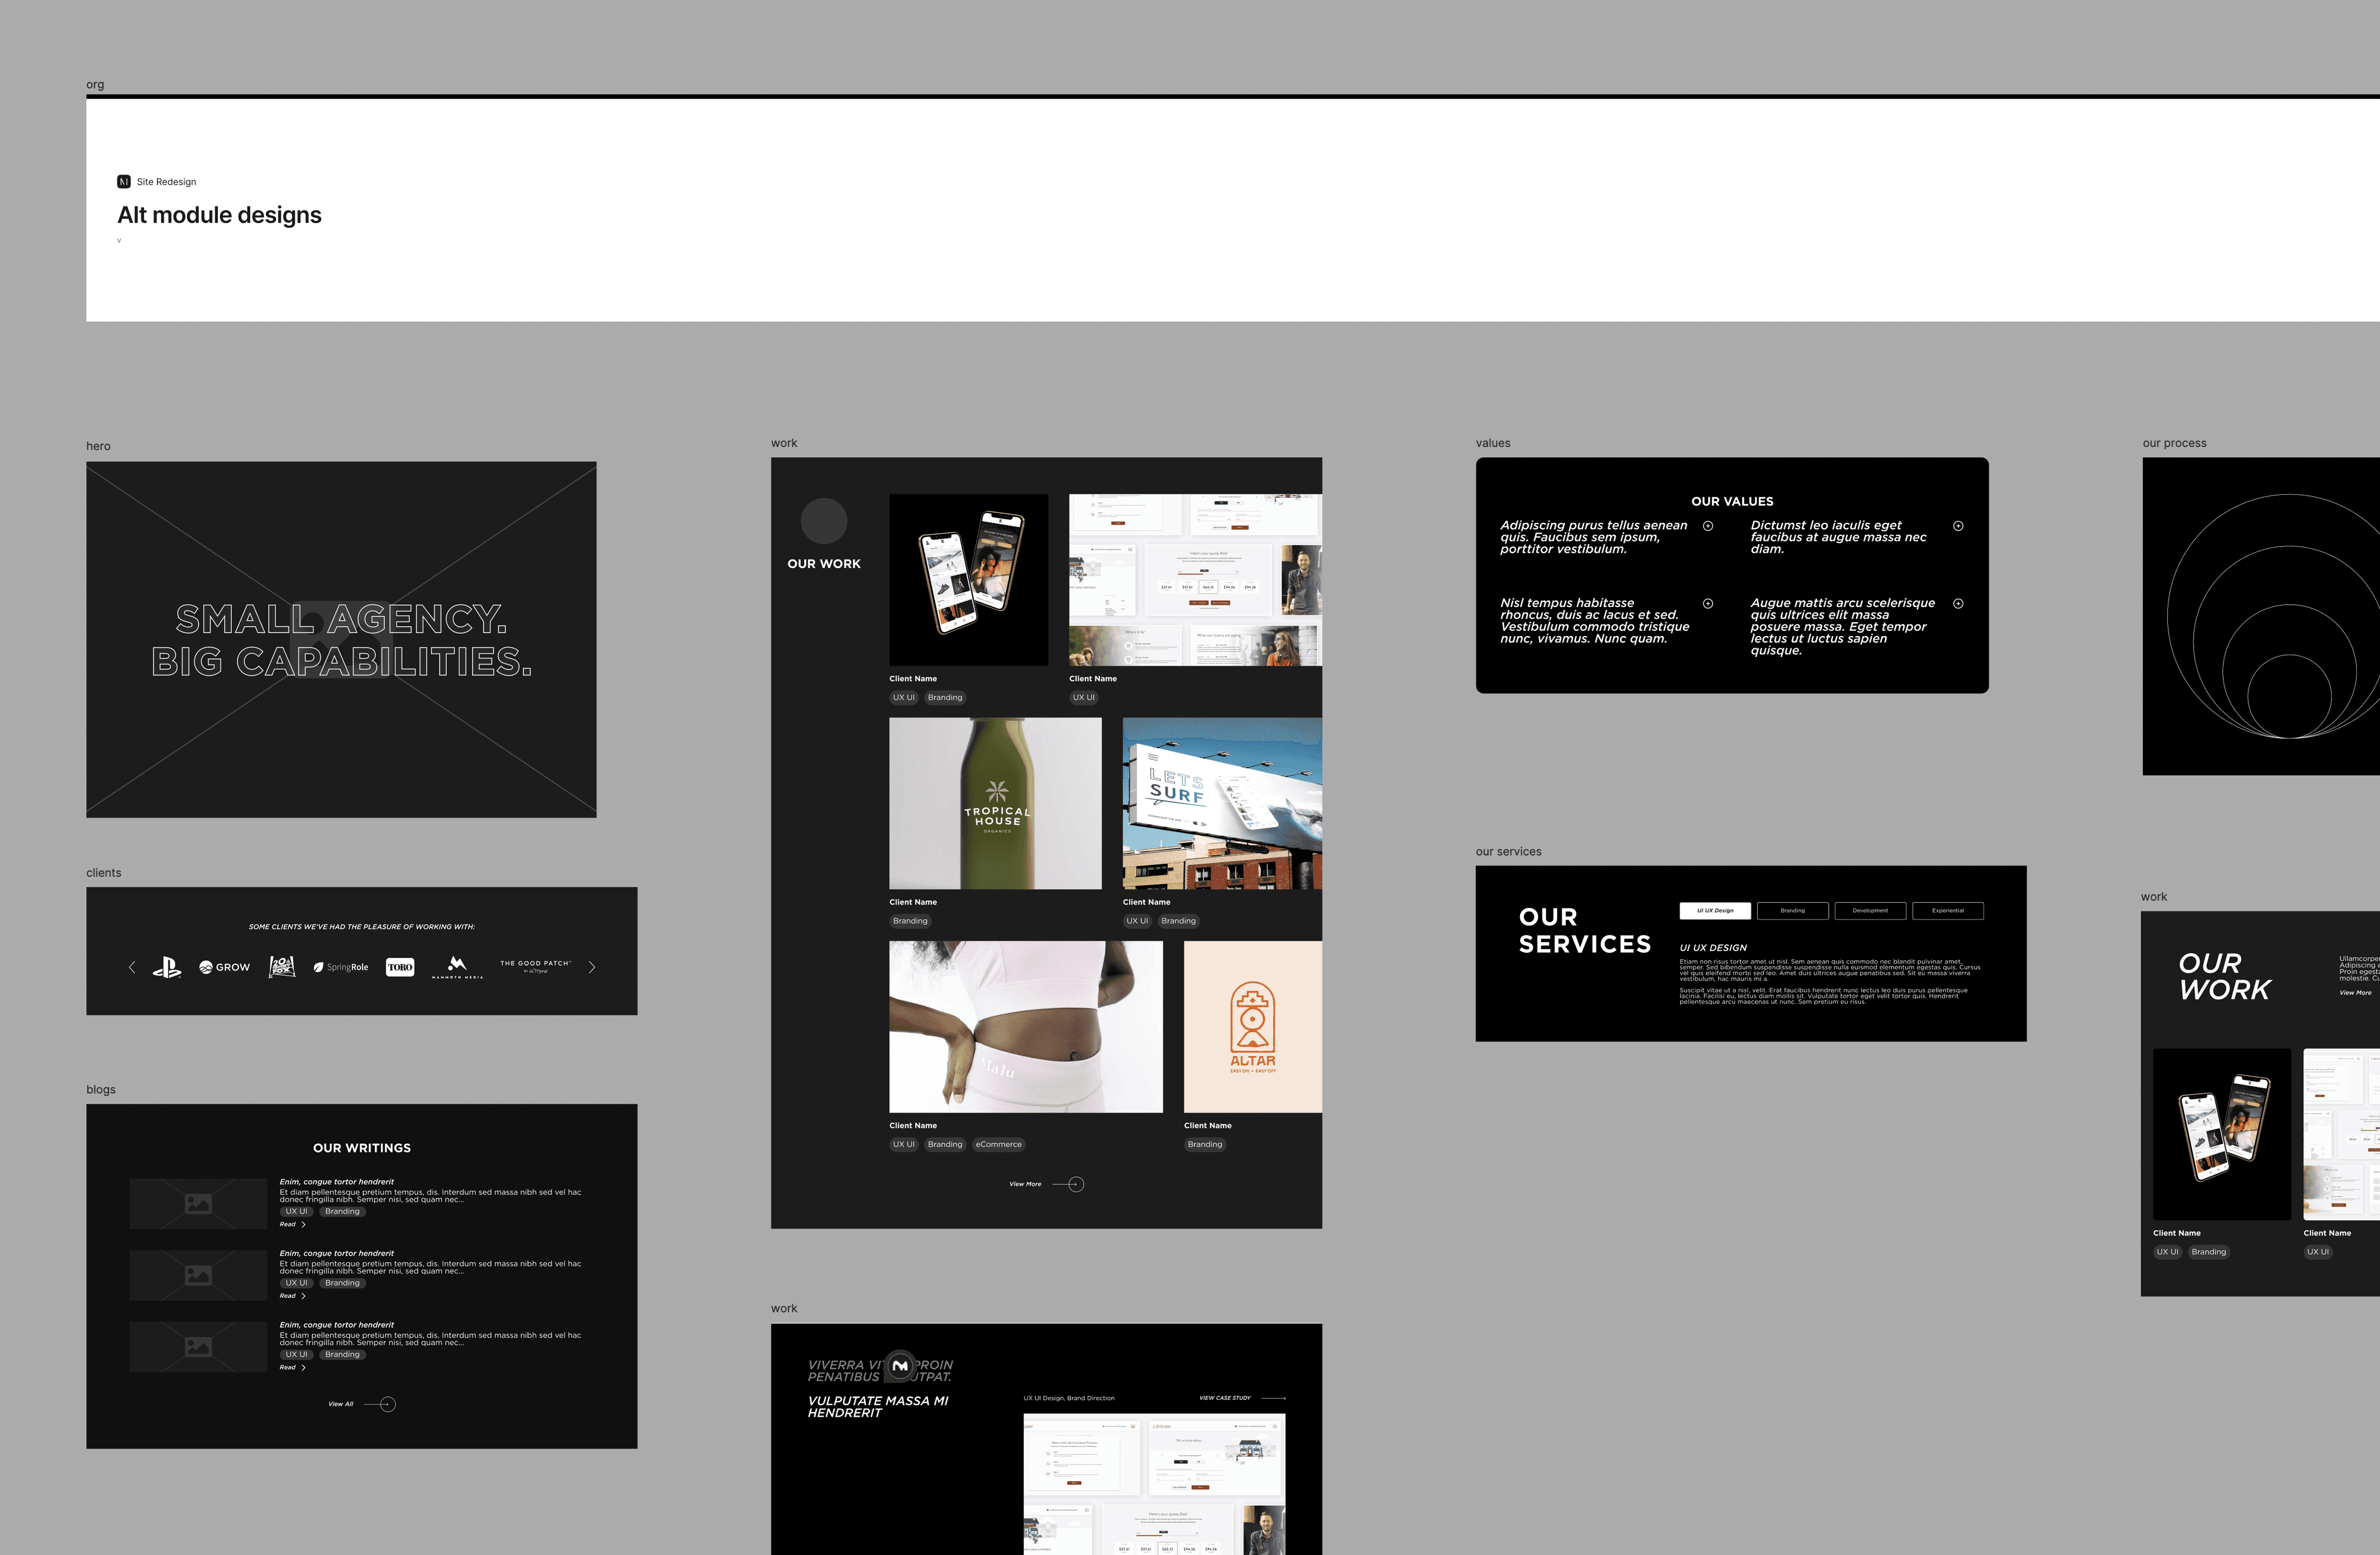Click the PlayStation client logo
Viewport: 2380px width, 1555px height.
[167, 967]
